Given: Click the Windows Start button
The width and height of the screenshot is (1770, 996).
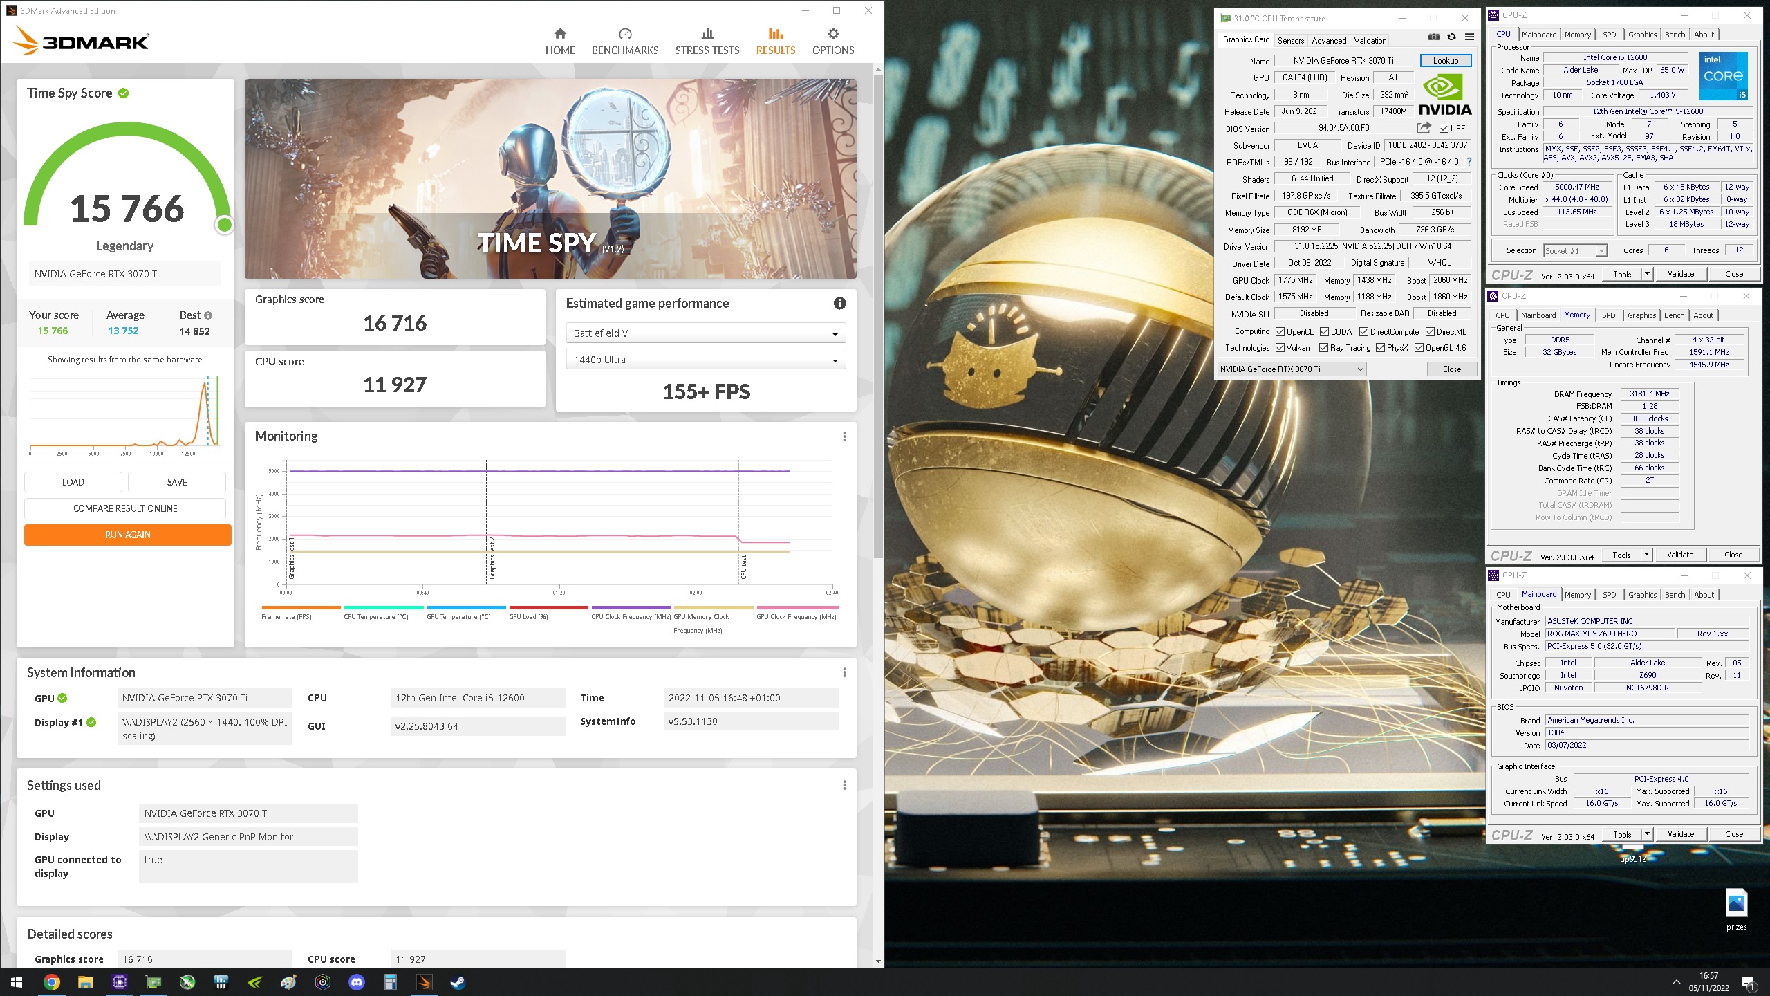Looking at the screenshot, I should click(x=17, y=982).
